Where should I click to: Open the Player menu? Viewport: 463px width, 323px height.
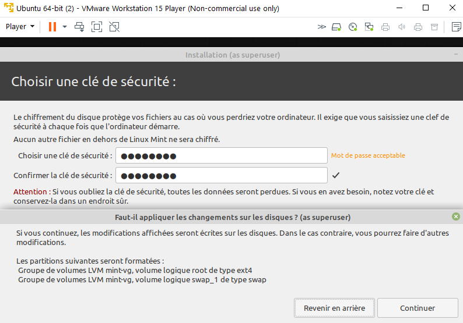tap(20, 27)
